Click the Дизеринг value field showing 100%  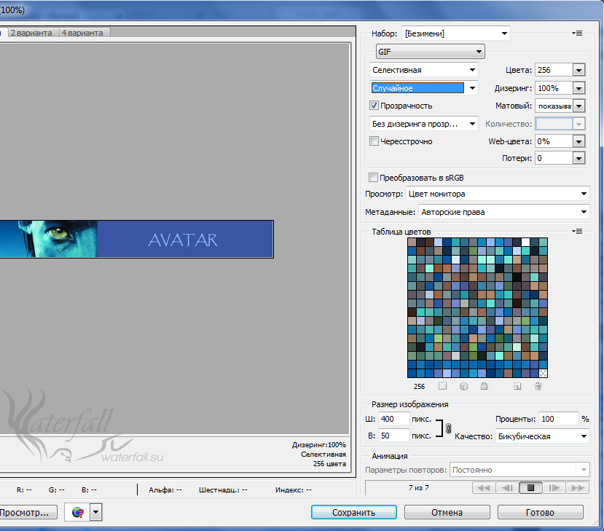[x=554, y=88]
